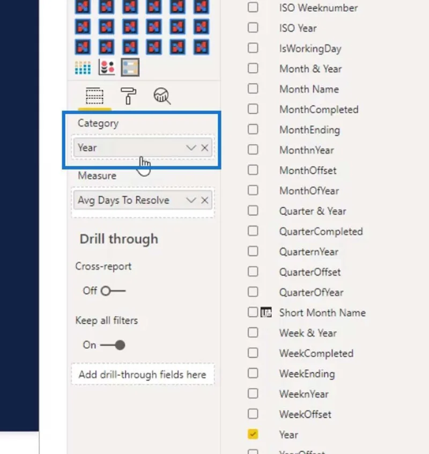
Task: Turn off the Keep all filters toggle
Action: click(113, 345)
